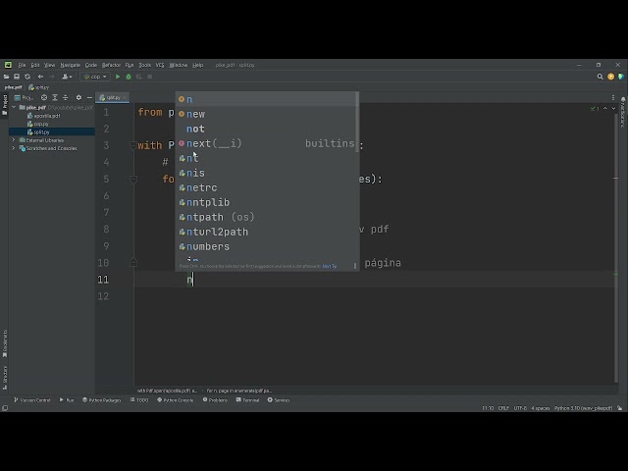The width and height of the screenshot is (628, 471).
Task: Choose the 'ntpath (os)' completion suggestion
Action: tap(267, 218)
